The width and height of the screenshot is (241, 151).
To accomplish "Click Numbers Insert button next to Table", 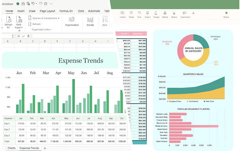I will point(123,14).
